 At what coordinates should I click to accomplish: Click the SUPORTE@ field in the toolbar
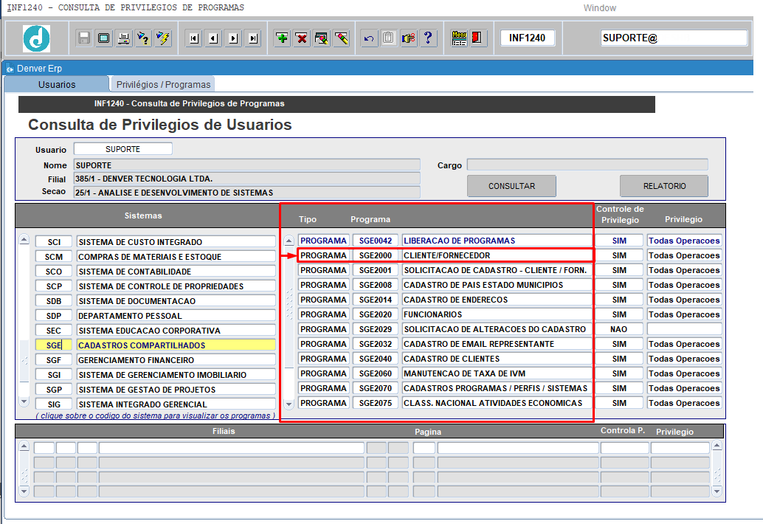click(674, 38)
